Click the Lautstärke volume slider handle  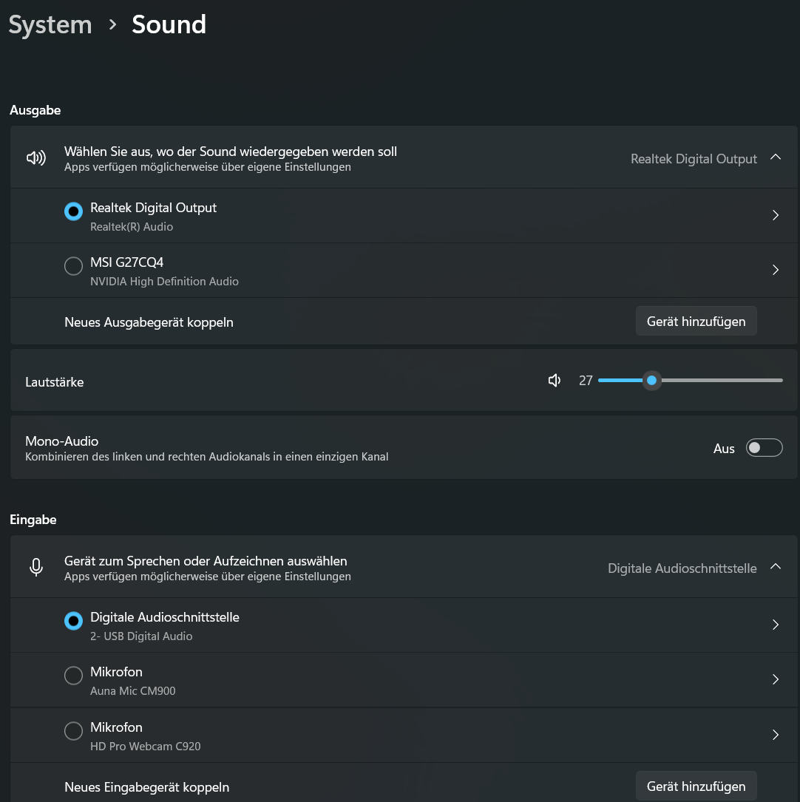tap(651, 381)
